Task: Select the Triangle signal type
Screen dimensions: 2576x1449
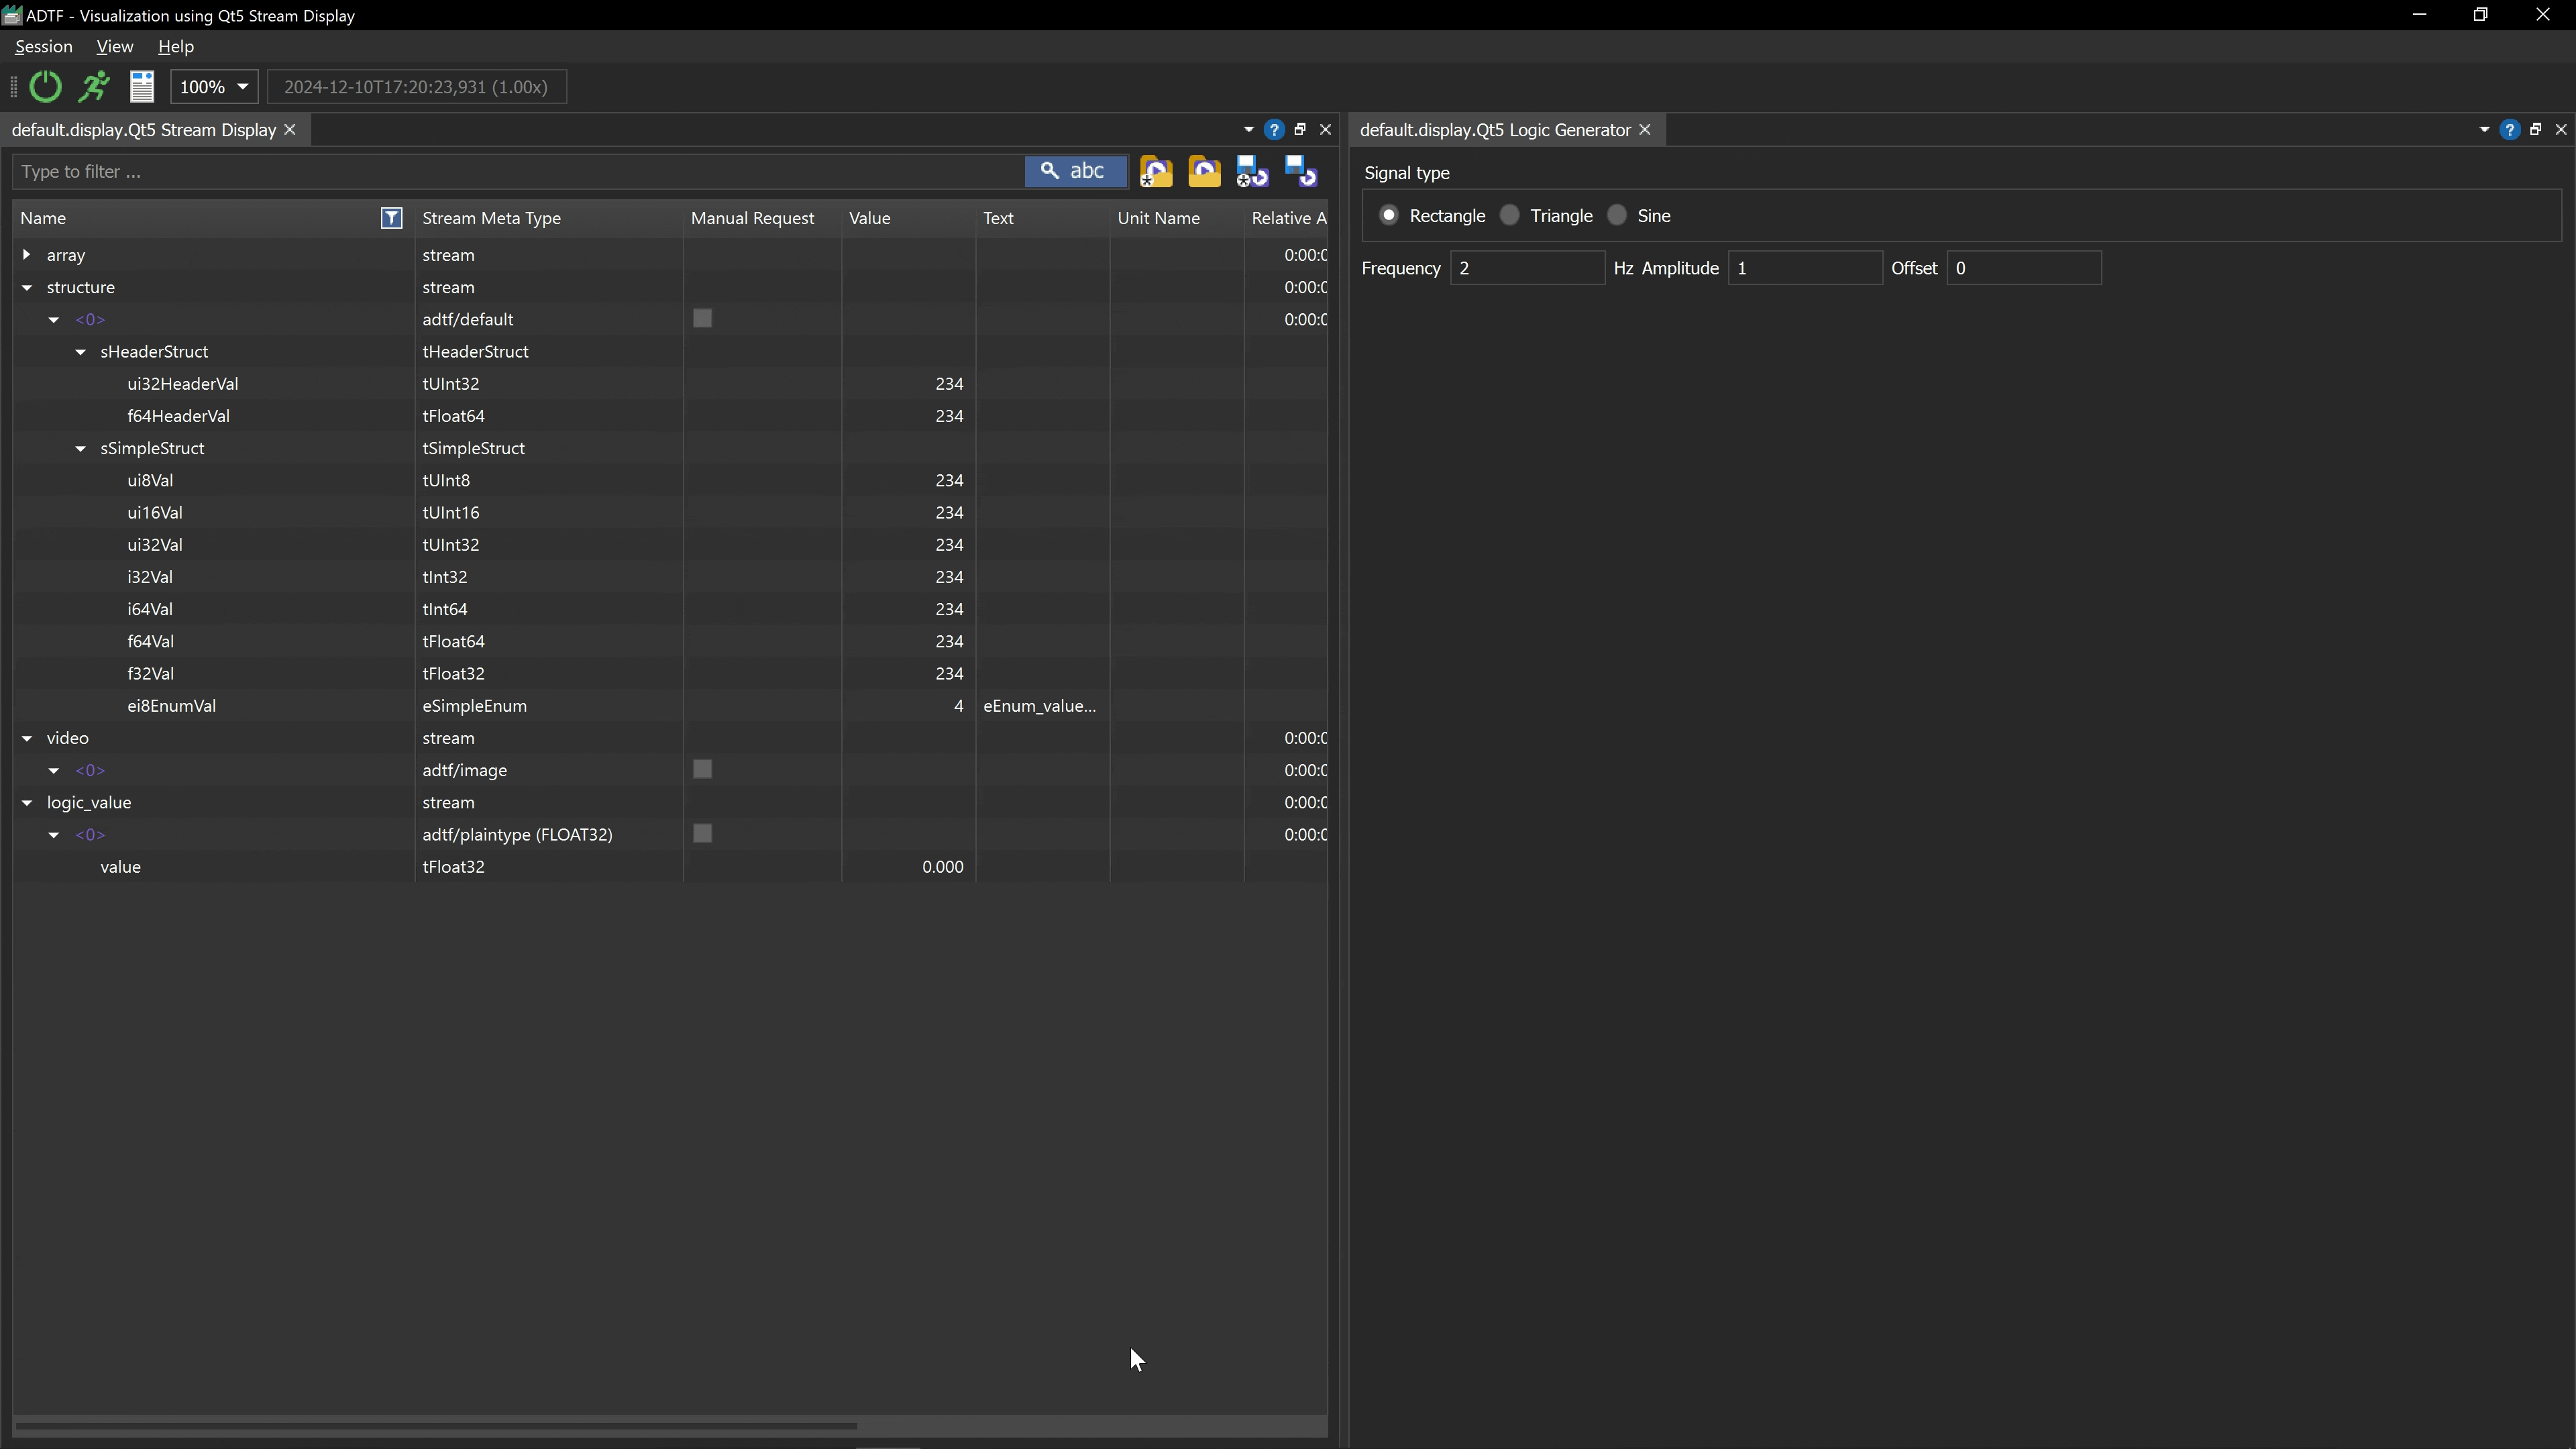Action: (1510, 216)
